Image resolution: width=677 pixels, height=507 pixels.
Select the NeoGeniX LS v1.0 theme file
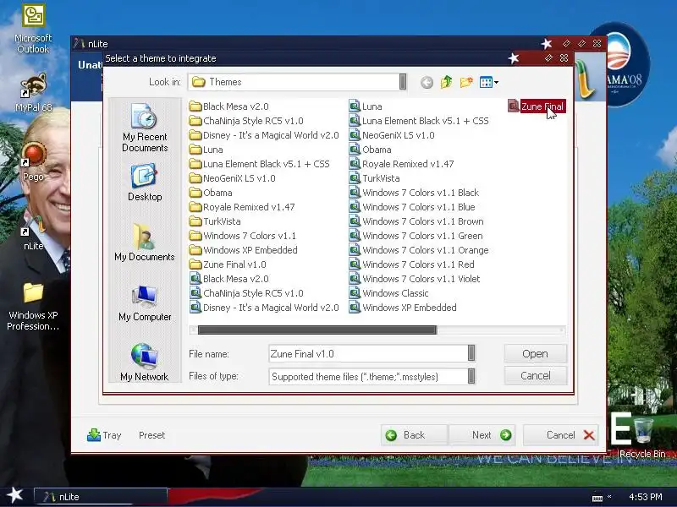point(392,135)
